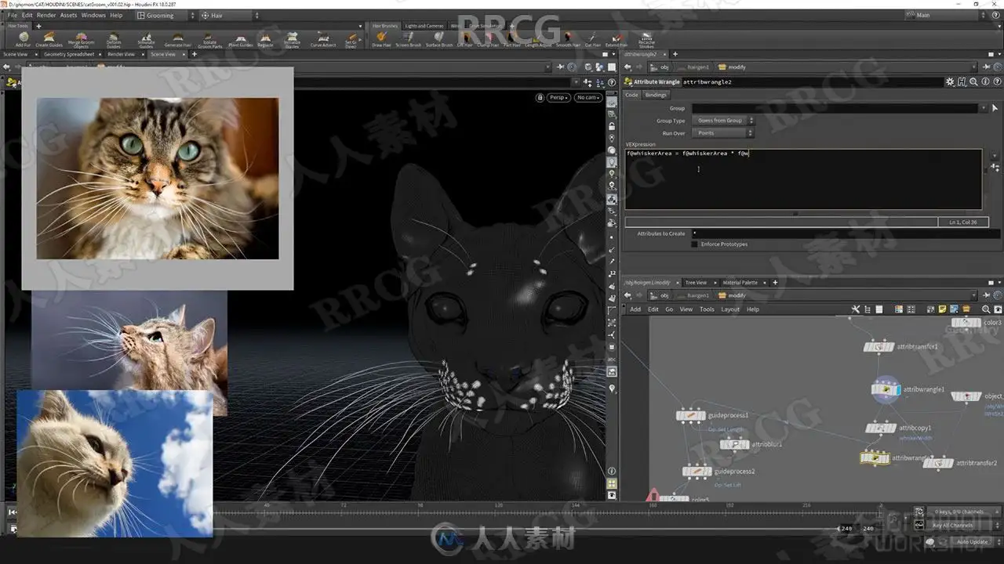Open the File menu

pos(12,15)
